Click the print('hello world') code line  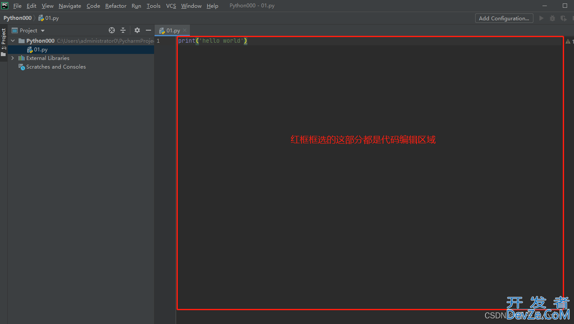(x=213, y=41)
